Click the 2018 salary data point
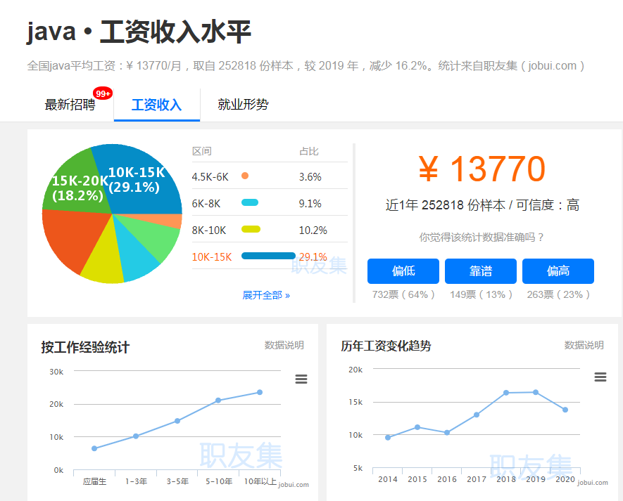Image resolution: width=623 pixels, height=501 pixels. coord(505,393)
